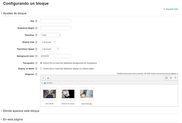Download all files from the file manager

coord(48,78)
